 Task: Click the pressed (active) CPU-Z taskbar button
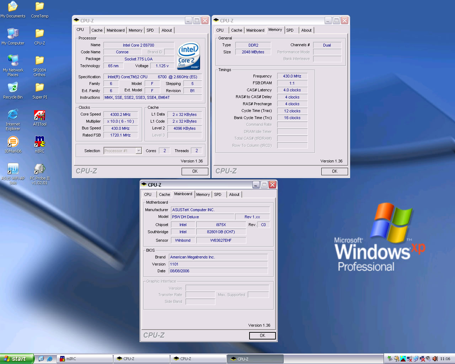255,359
